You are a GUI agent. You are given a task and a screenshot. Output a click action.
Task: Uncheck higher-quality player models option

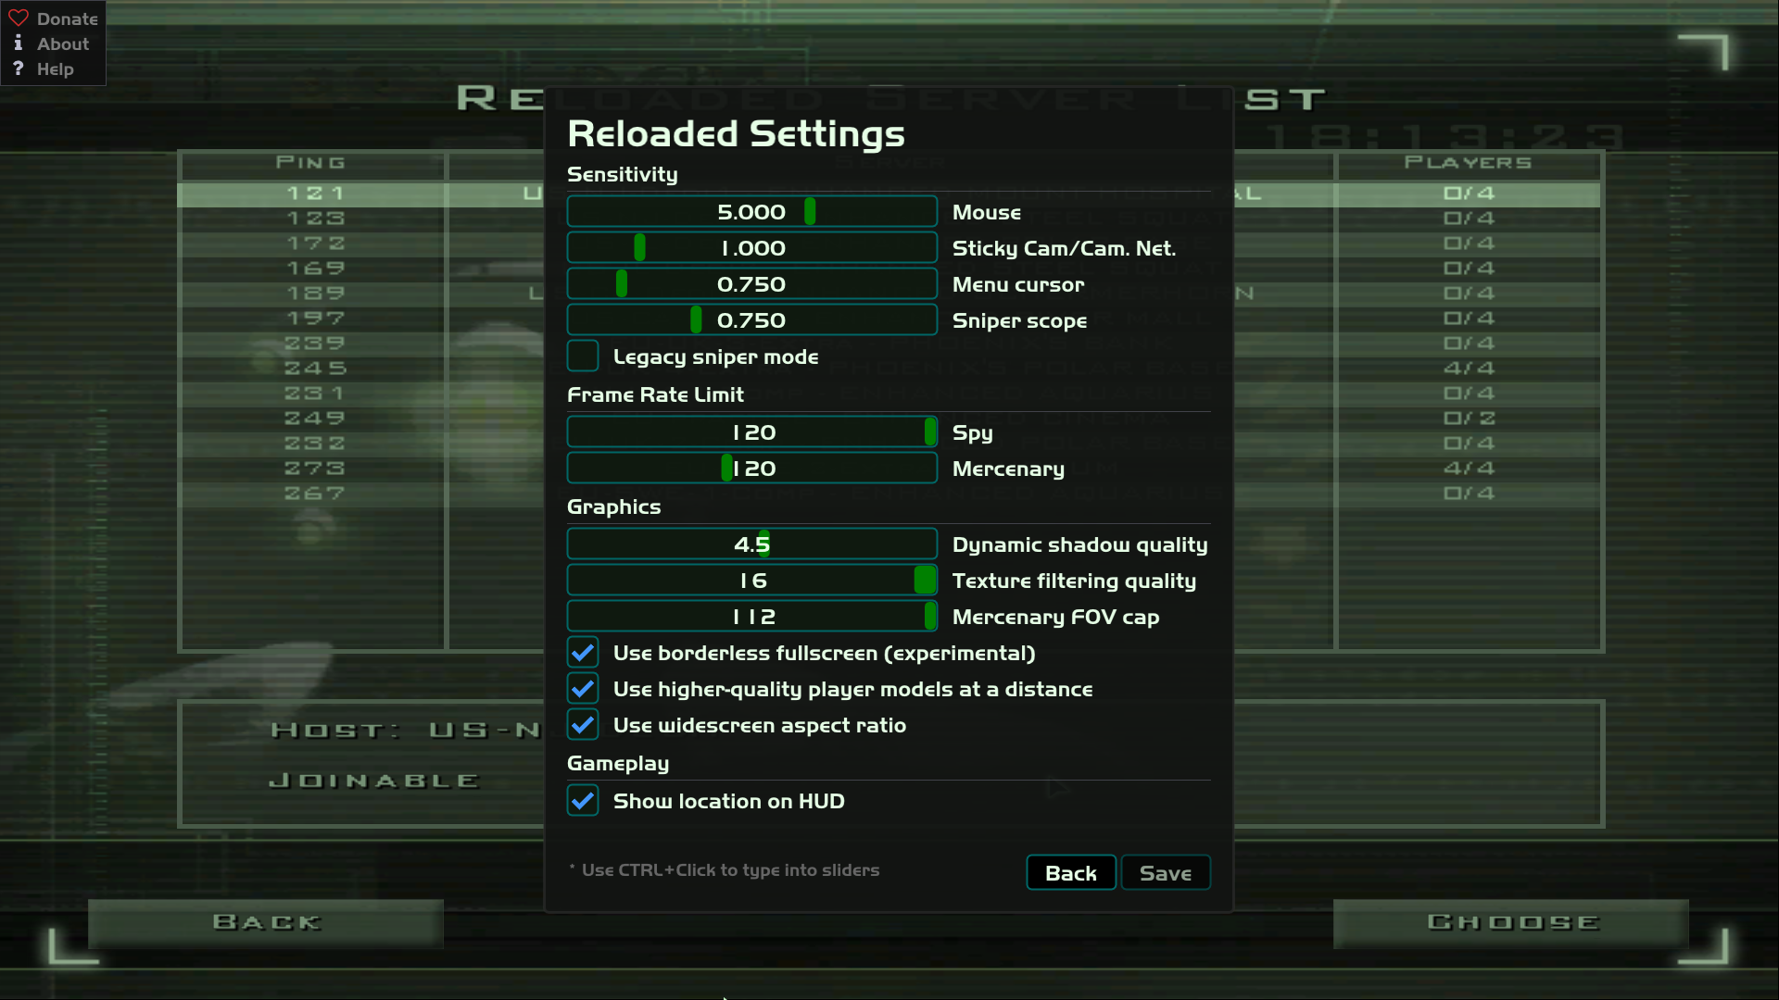(583, 689)
